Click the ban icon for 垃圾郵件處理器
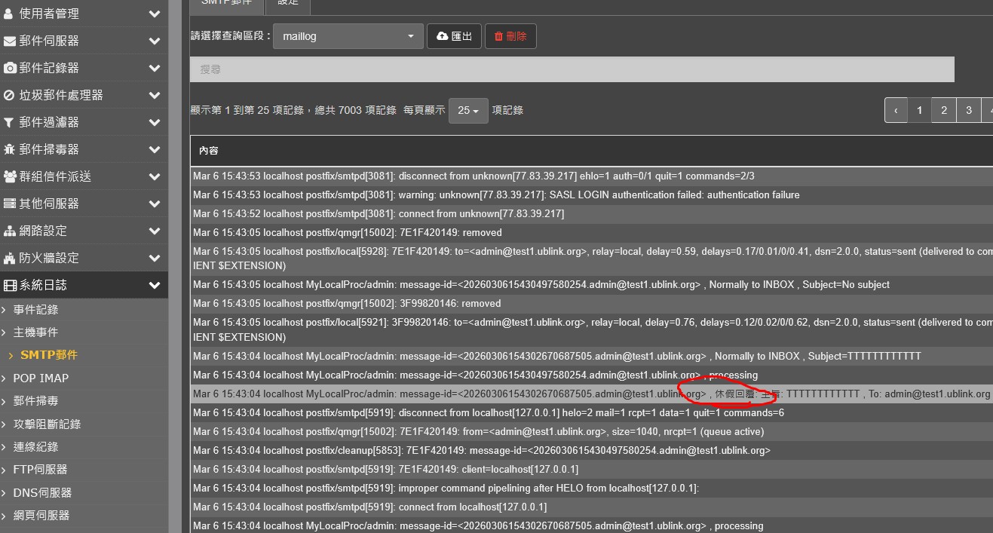 (x=10, y=95)
